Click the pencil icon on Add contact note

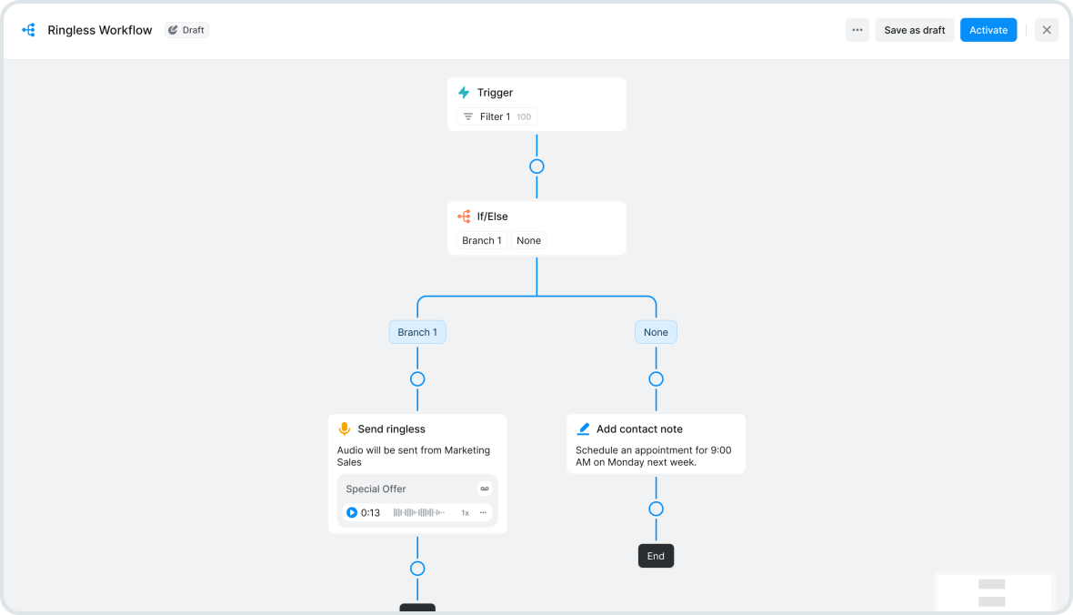coord(583,428)
